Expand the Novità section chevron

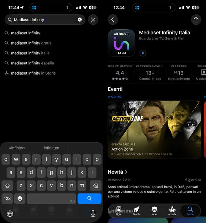click(x=126, y=172)
